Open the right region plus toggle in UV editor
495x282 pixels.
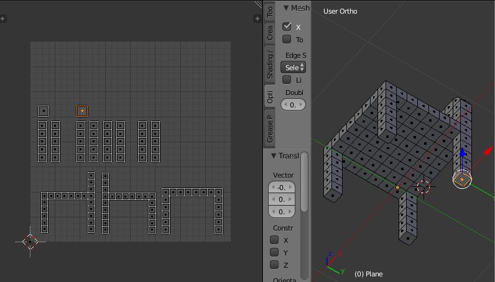pos(257,19)
